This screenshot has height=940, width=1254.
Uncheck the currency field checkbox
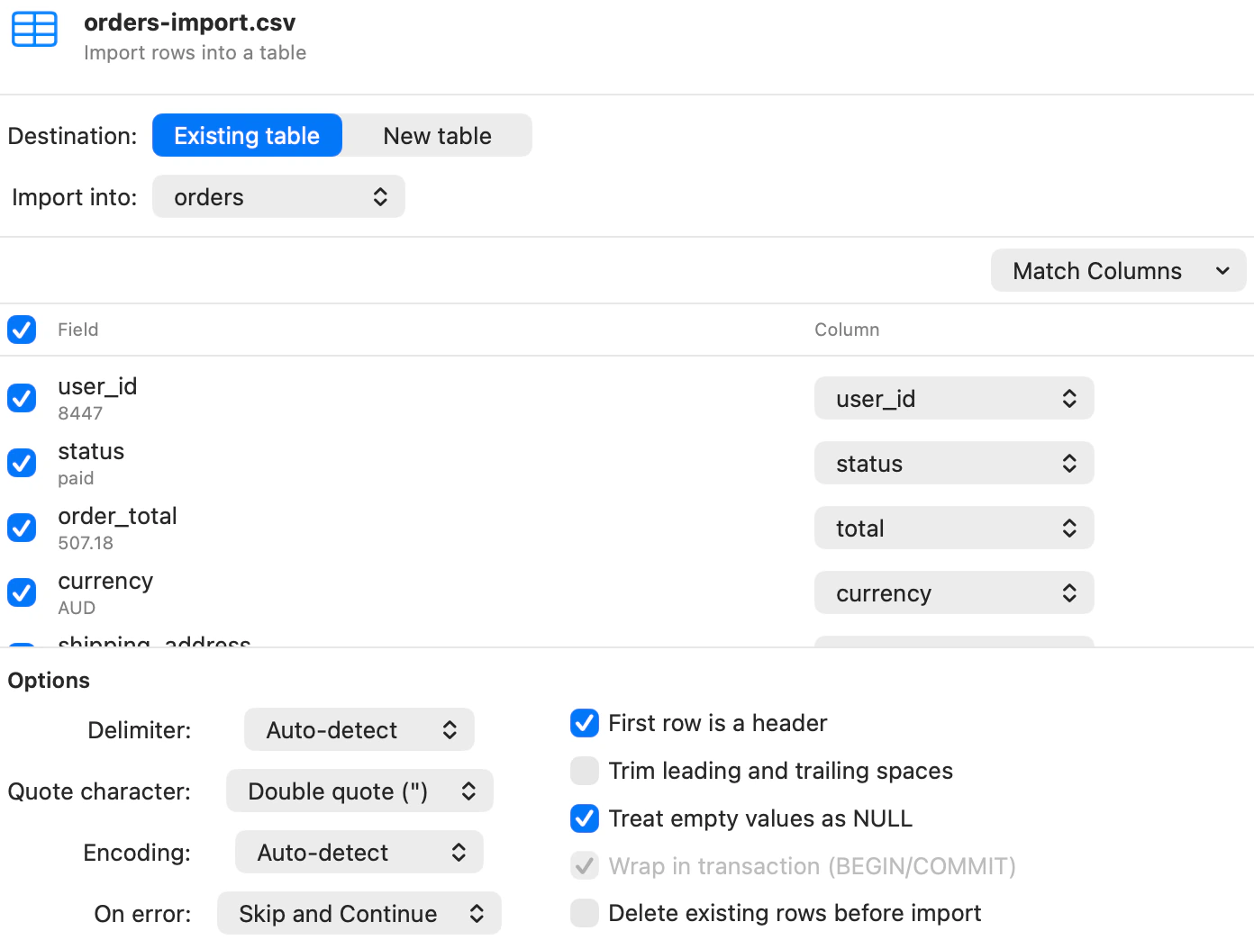[22, 592]
